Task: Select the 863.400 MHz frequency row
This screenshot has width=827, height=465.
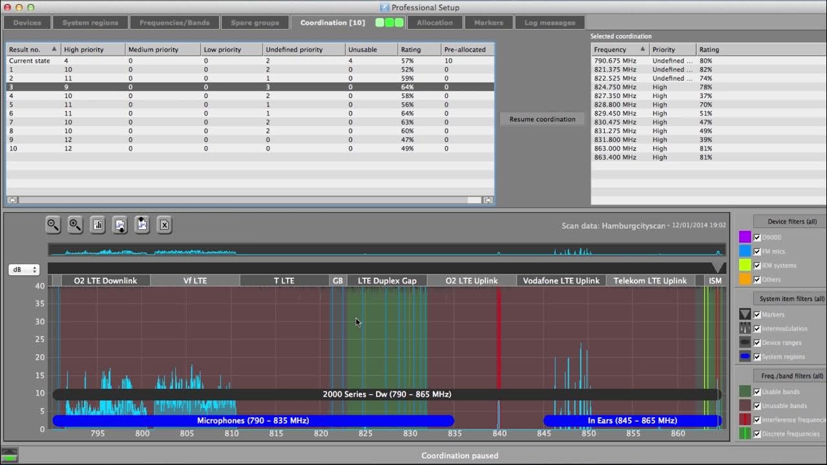Action: (709, 157)
